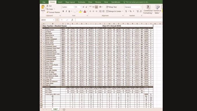Open the File tab
197x111 pixels.
pyautogui.click(x=44, y=2)
